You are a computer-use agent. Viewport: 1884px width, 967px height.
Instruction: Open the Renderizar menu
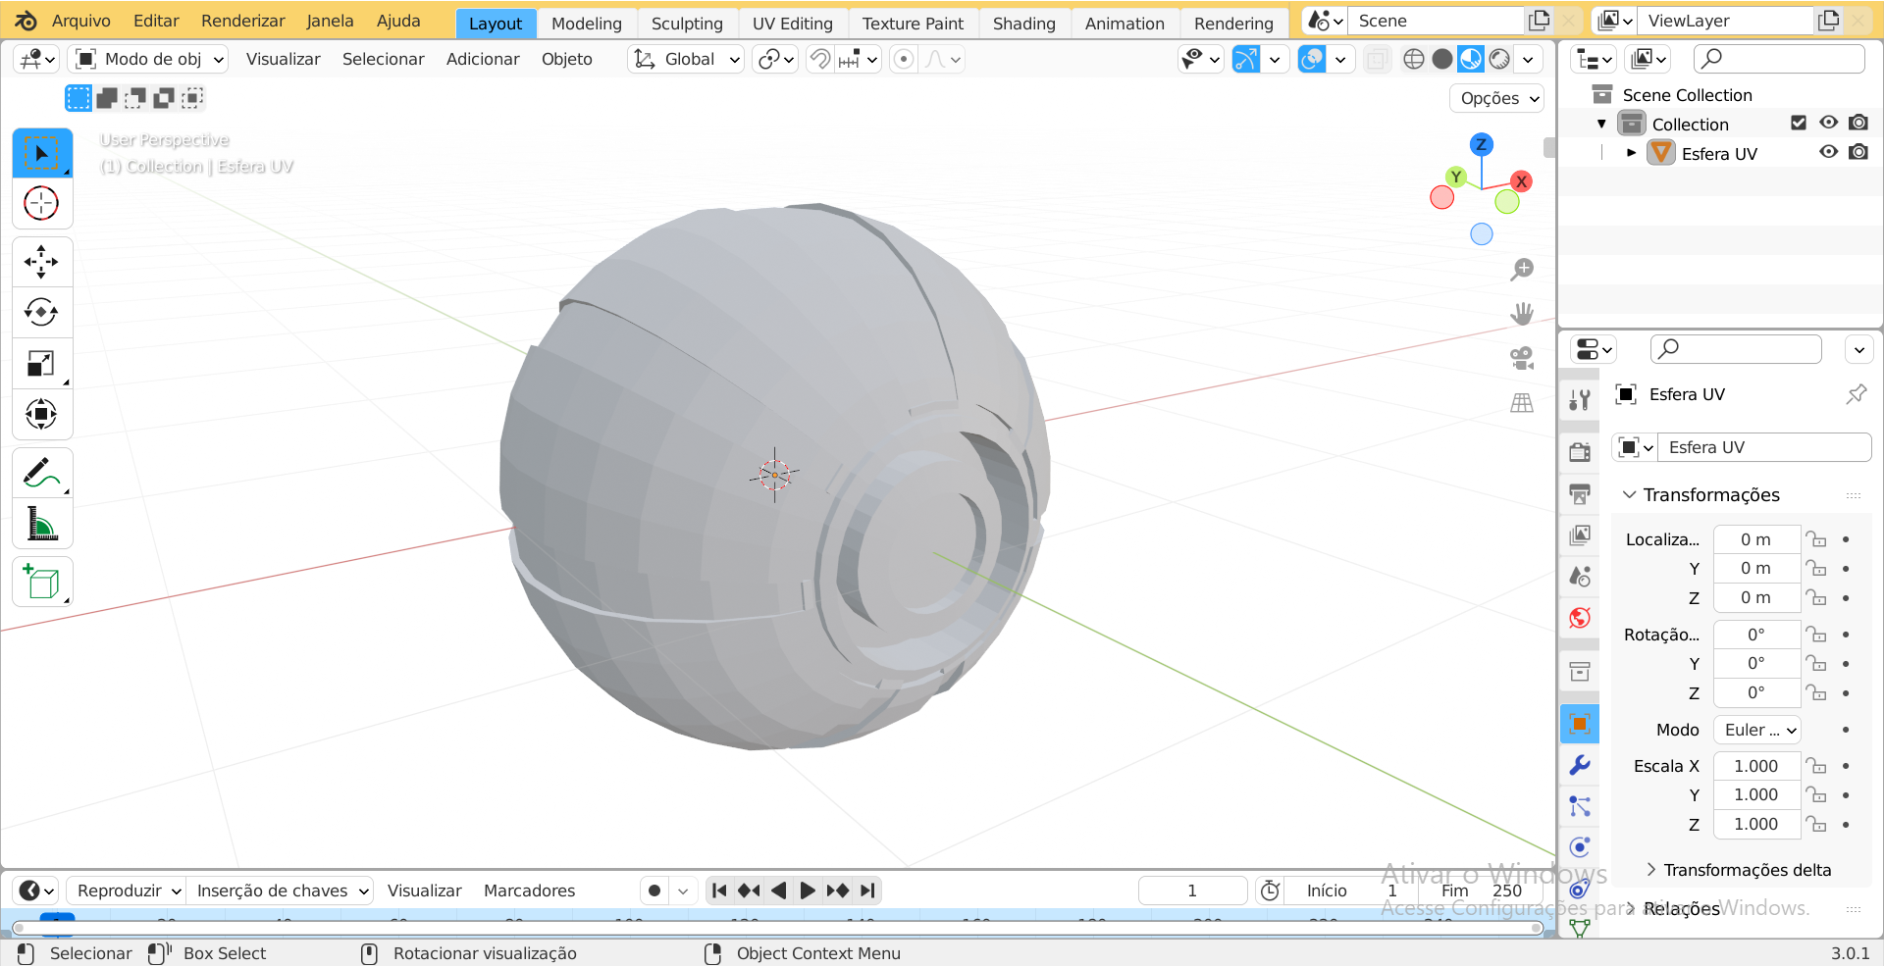[242, 21]
